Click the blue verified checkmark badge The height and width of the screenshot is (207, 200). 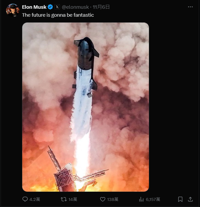pos(50,7)
